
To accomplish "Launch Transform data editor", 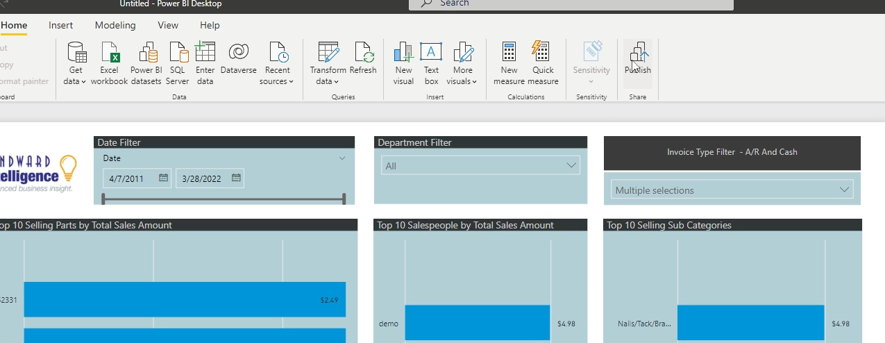I will (x=328, y=63).
